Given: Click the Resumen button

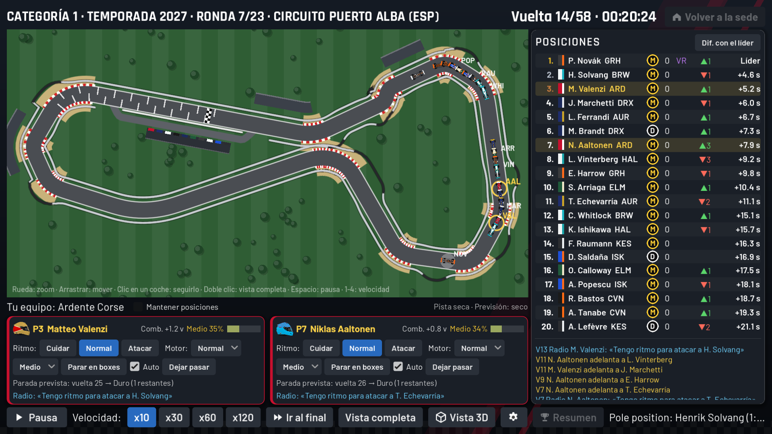Looking at the screenshot, I should coord(568,417).
